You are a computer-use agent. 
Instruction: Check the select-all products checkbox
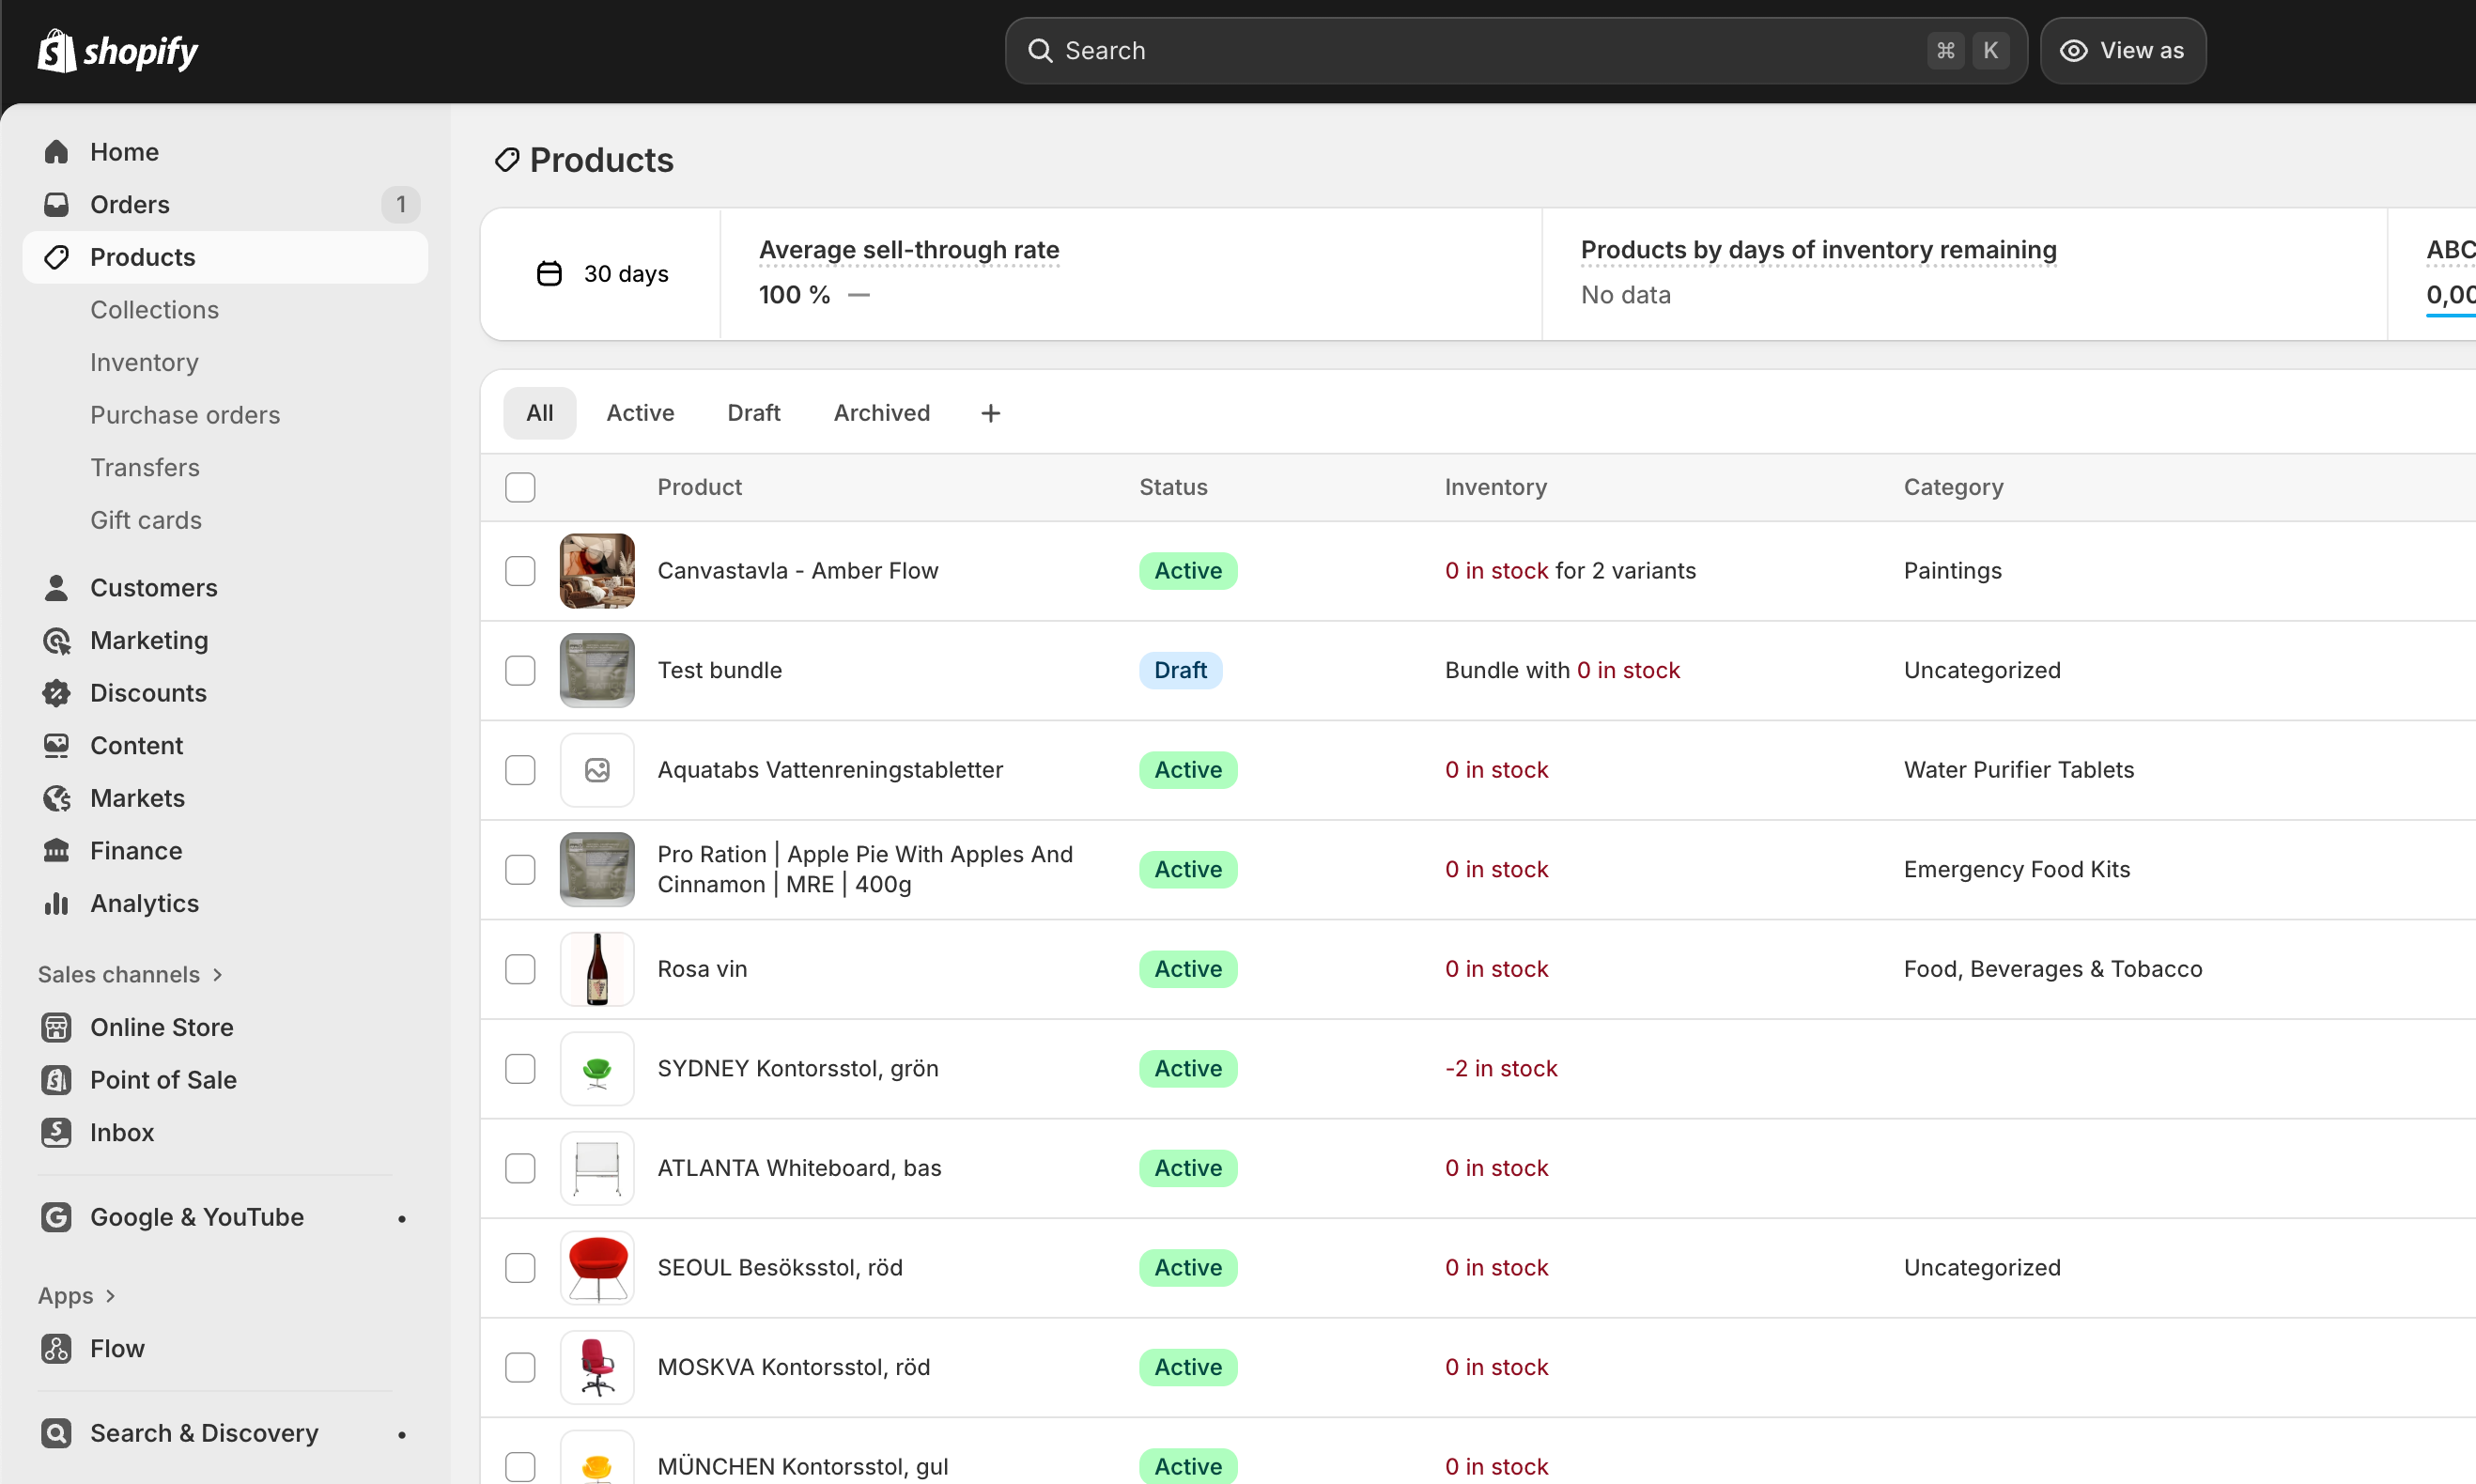coord(520,487)
